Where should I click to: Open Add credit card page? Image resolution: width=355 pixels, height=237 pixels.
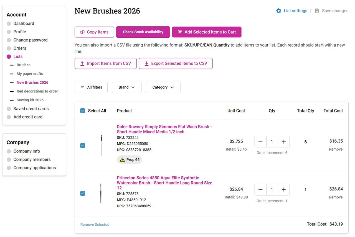click(x=28, y=117)
